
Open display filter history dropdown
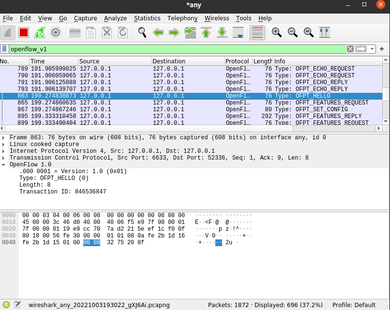372,49
